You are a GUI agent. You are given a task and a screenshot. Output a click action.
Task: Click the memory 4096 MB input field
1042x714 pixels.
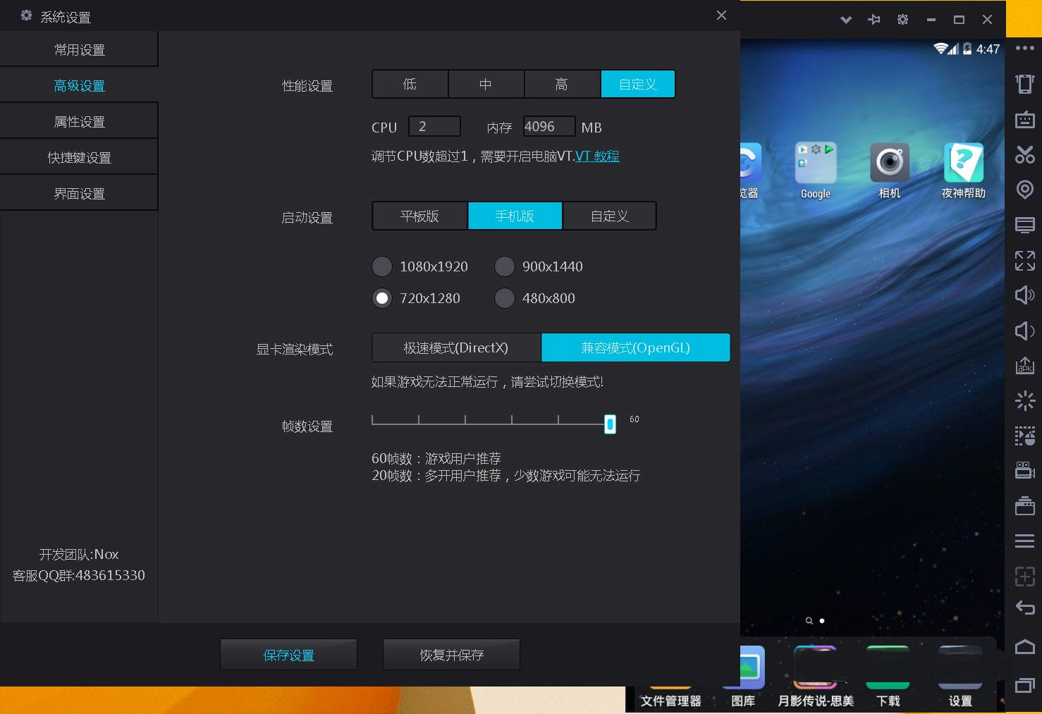[549, 126]
